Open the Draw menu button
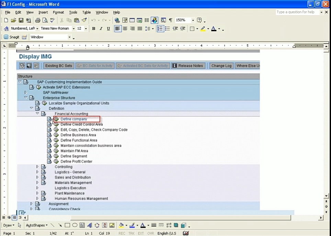Viewport: 331px width, 236px height. [9, 225]
